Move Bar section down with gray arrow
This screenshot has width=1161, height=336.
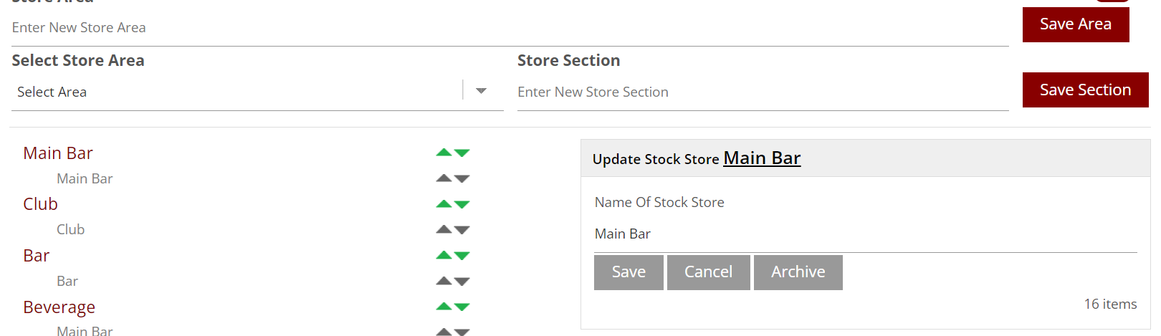pos(462,282)
